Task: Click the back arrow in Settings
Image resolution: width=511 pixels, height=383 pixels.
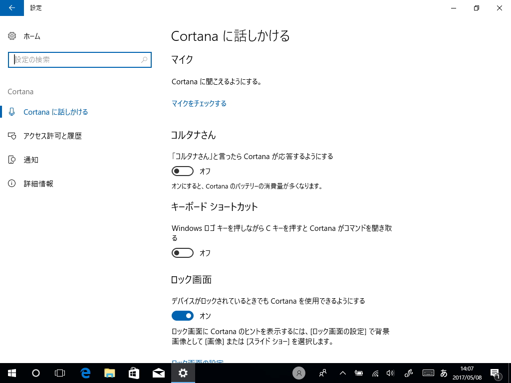Action: tap(11, 8)
